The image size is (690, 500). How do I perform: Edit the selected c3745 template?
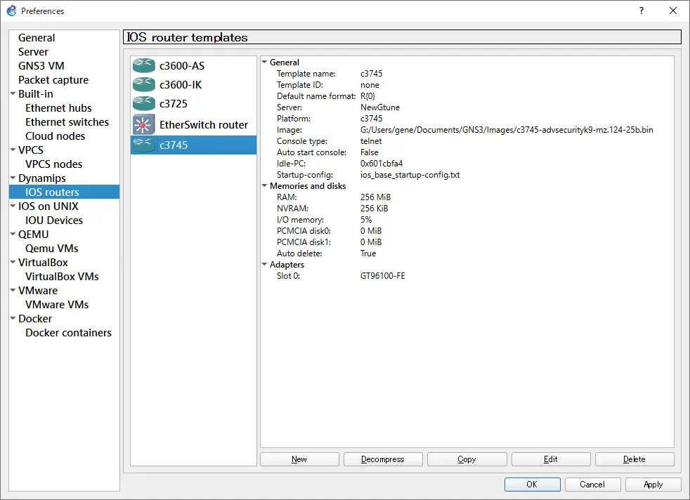tap(551, 459)
